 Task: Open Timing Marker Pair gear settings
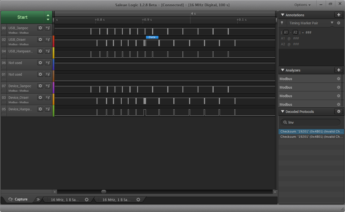click(x=339, y=23)
